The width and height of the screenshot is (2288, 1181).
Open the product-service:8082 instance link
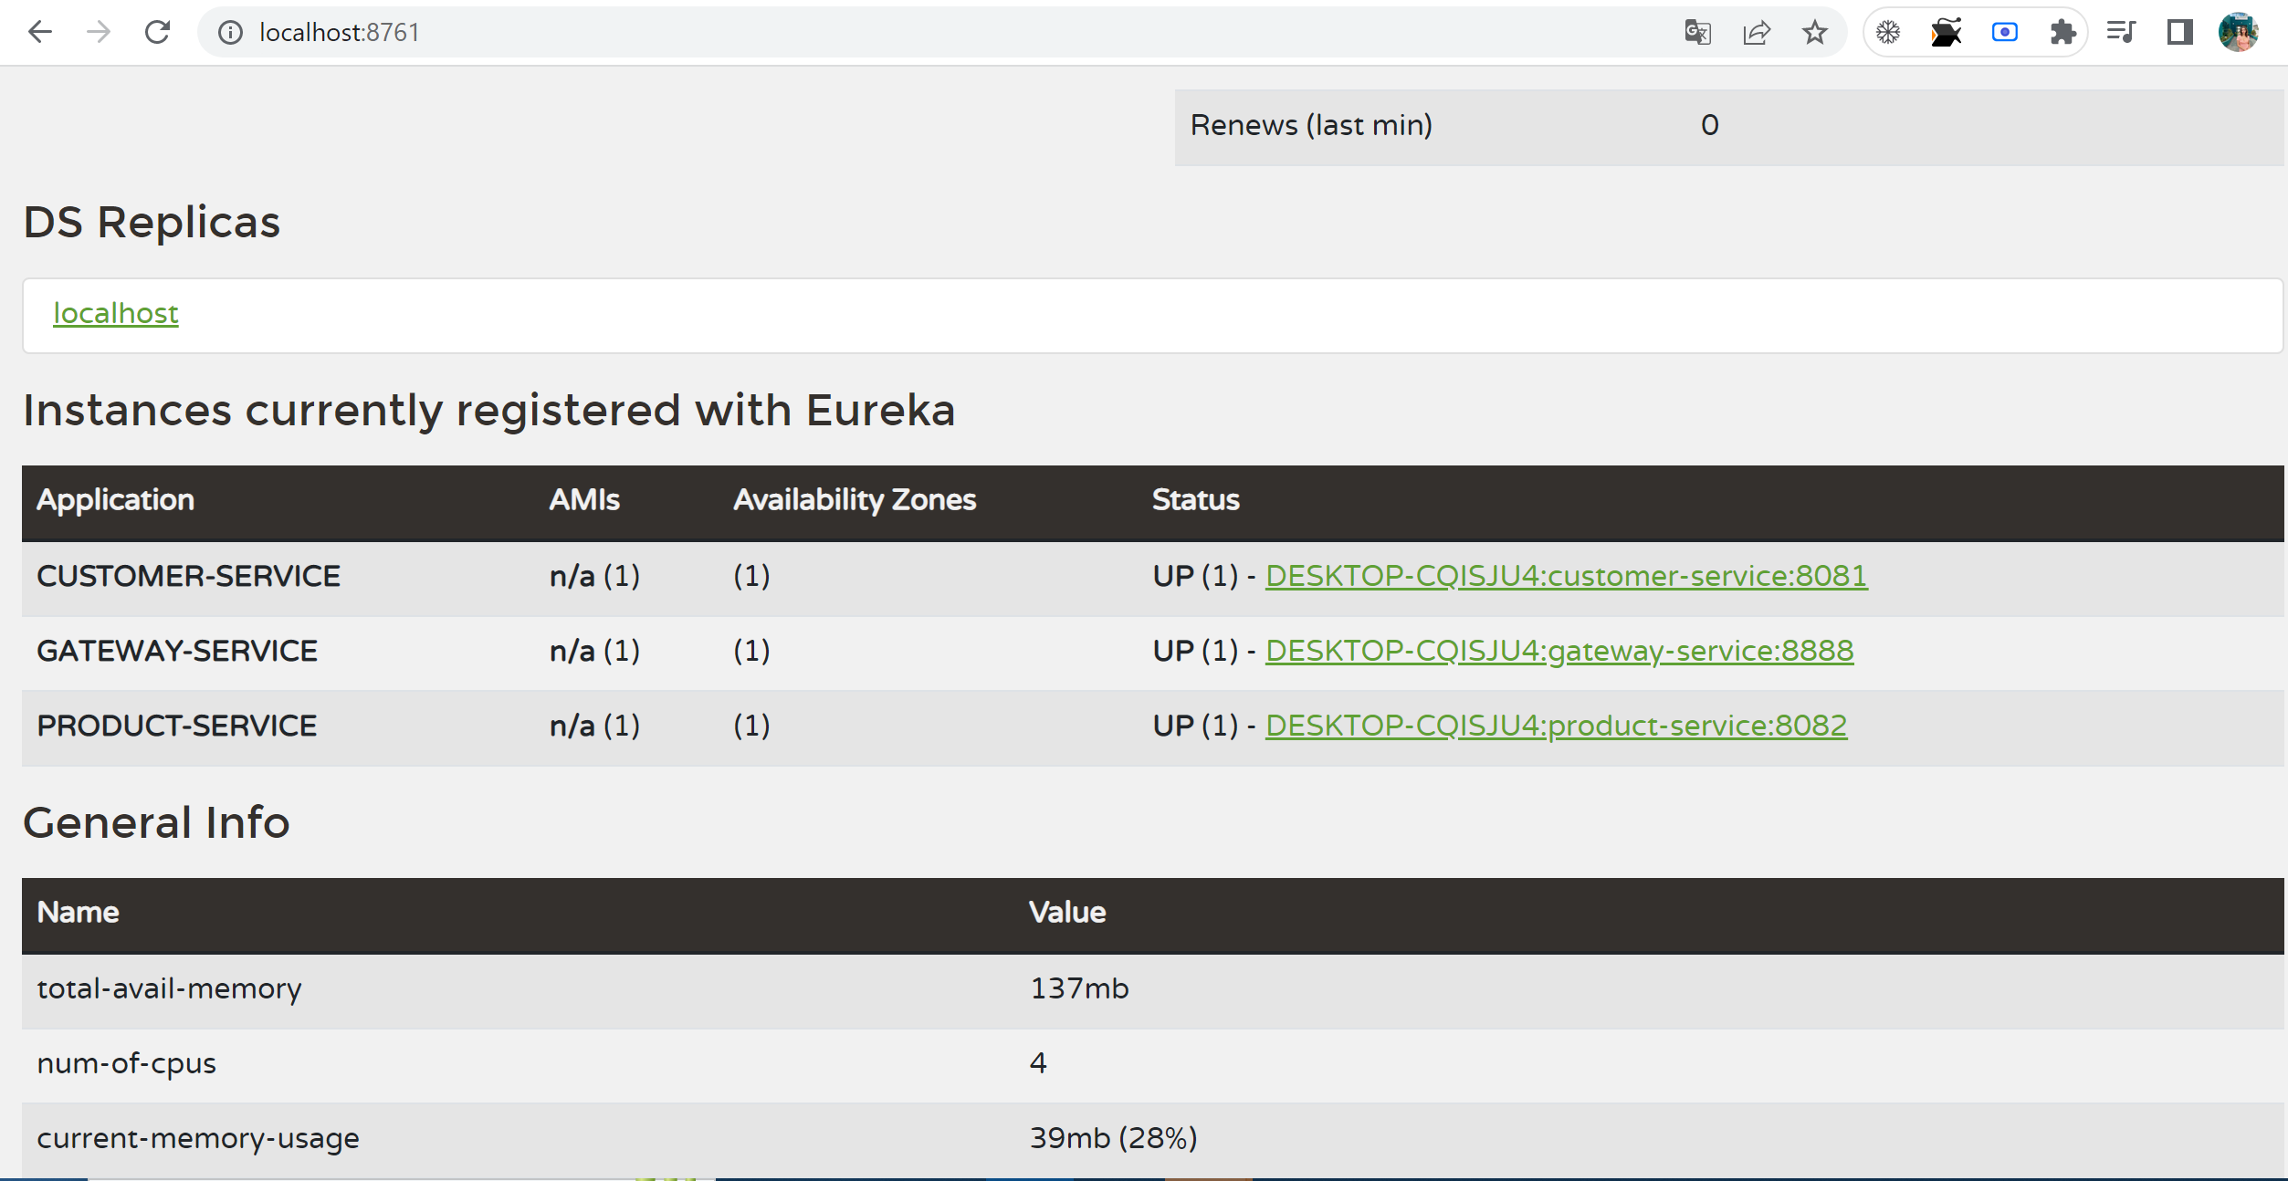tap(1556, 726)
